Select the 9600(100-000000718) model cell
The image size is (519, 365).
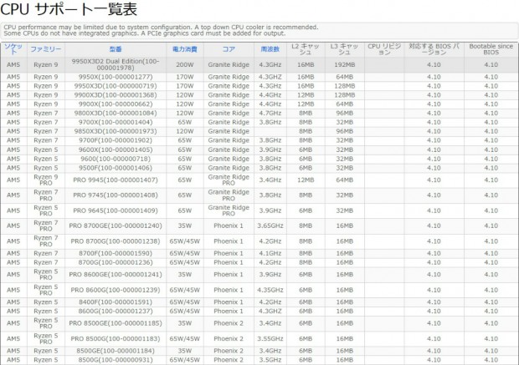pos(116,159)
